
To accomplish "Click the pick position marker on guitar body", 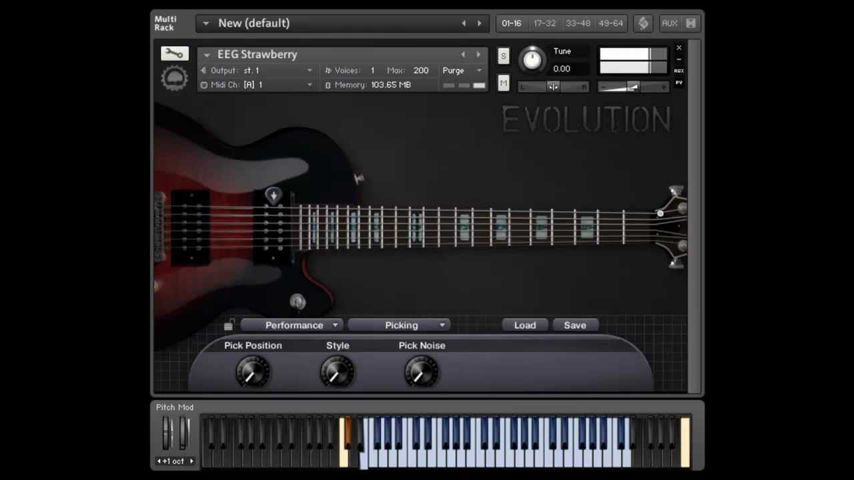I will click(273, 195).
